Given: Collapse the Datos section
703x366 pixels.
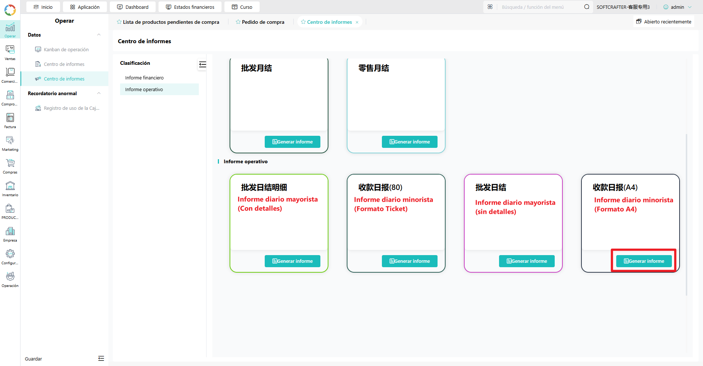Looking at the screenshot, I should pyautogui.click(x=99, y=35).
